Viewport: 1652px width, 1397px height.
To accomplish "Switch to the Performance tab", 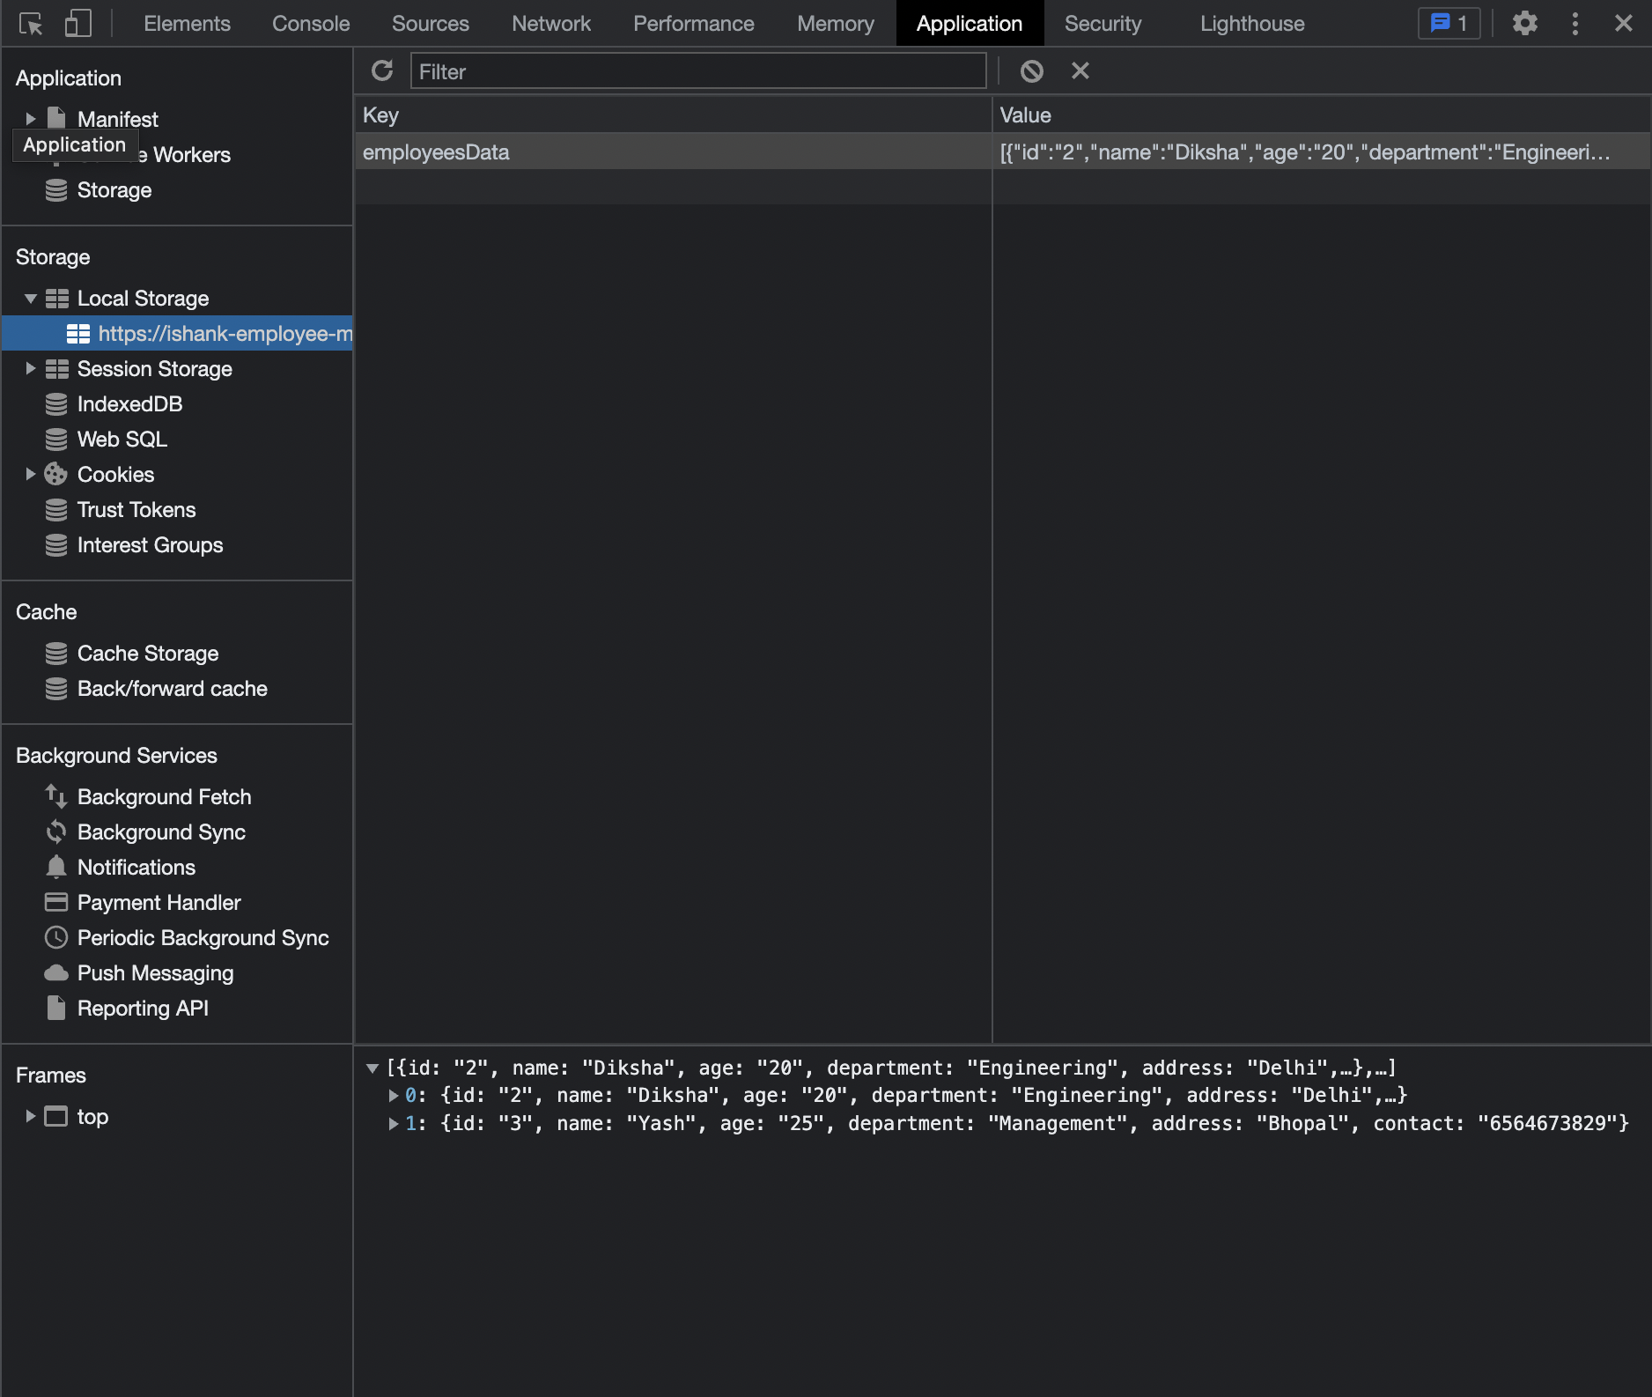I will [694, 24].
